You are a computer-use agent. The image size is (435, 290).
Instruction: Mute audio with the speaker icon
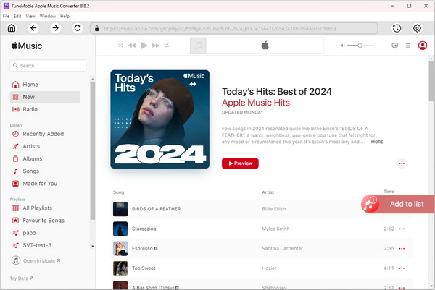[x=343, y=46]
